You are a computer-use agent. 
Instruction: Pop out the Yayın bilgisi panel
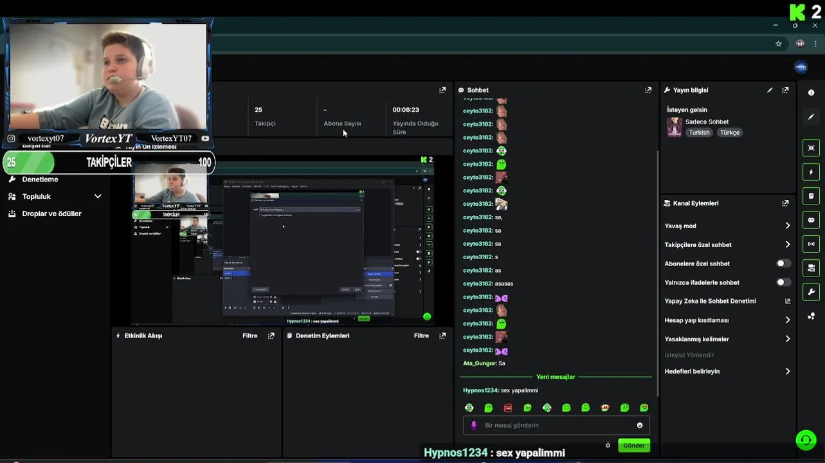click(785, 90)
